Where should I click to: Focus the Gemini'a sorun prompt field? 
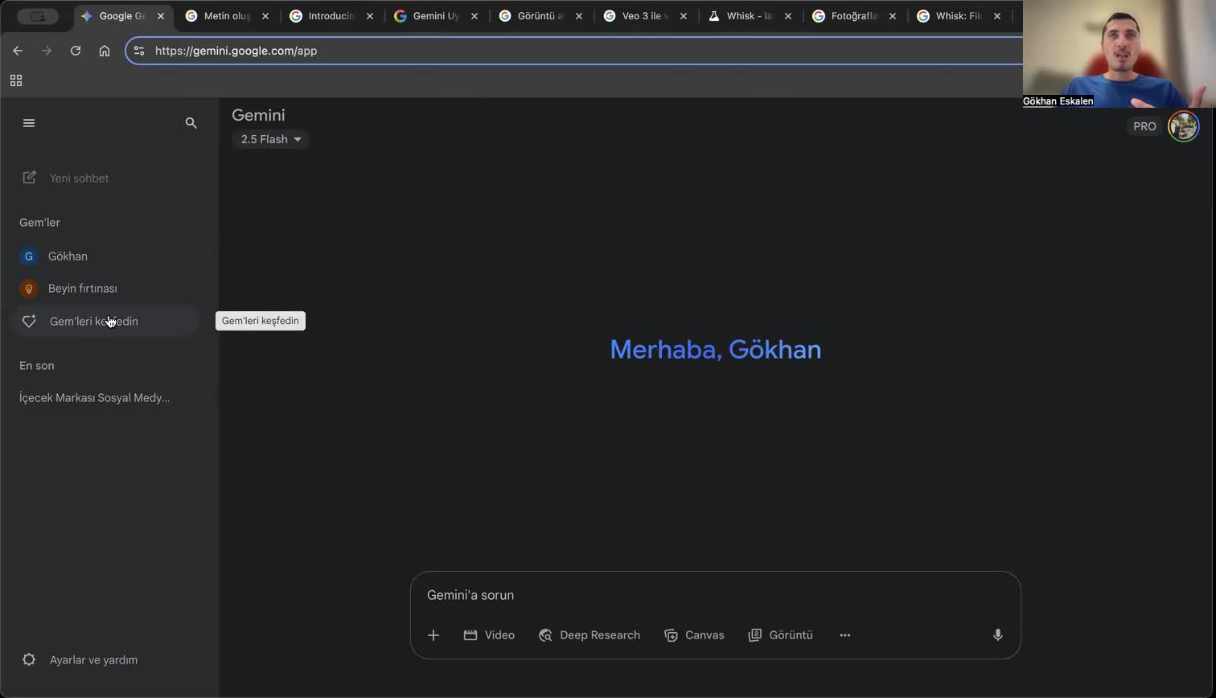coord(715,595)
